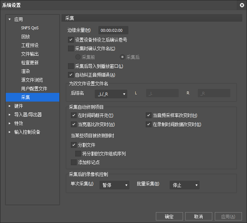Viewport: 247px width, 223px height.
Task: Enable 采集后导入到播放窗口 checkbox
Action: [x=71, y=66]
